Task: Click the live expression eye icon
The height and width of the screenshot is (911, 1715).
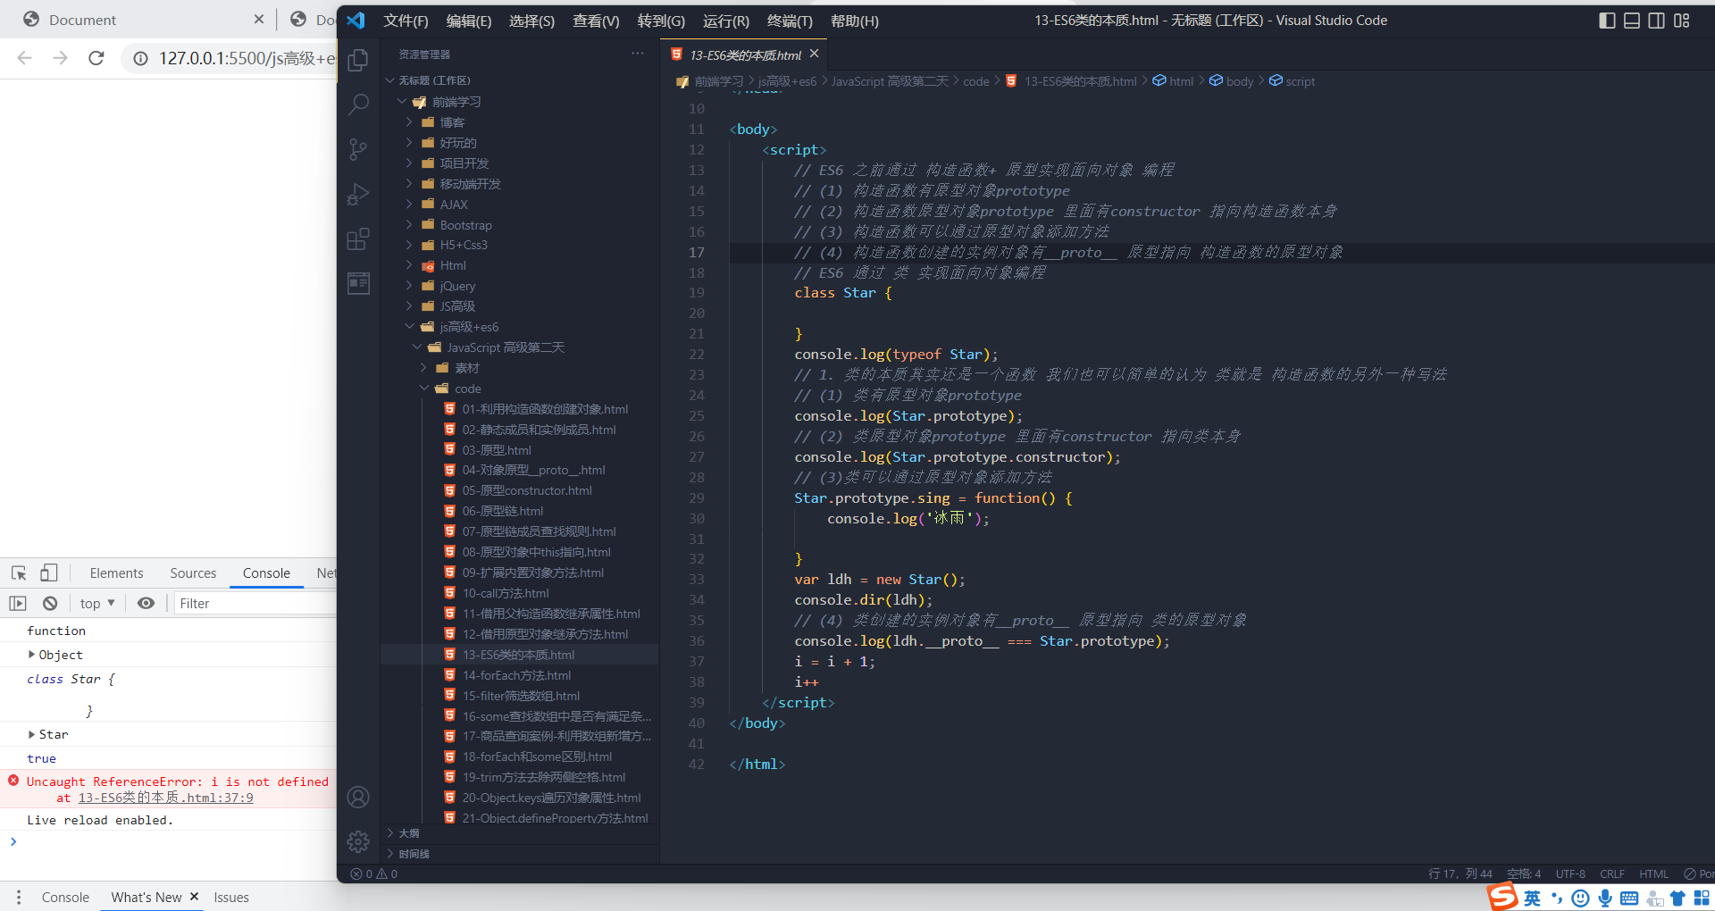Action: [146, 604]
